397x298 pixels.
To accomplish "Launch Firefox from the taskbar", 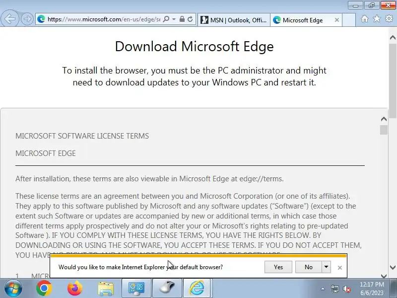I will coord(75,289).
